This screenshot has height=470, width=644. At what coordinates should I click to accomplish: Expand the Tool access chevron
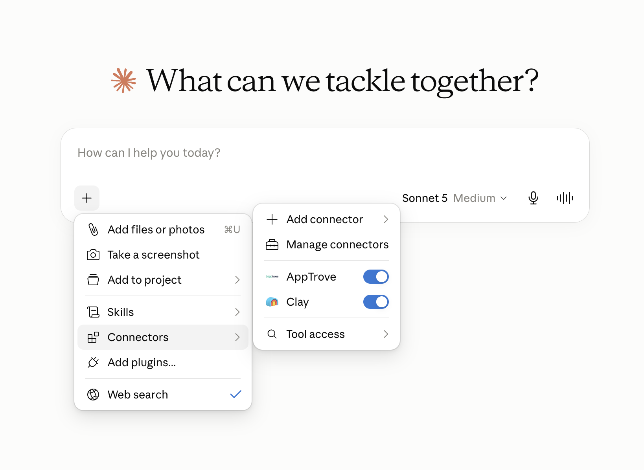(386, 334)
